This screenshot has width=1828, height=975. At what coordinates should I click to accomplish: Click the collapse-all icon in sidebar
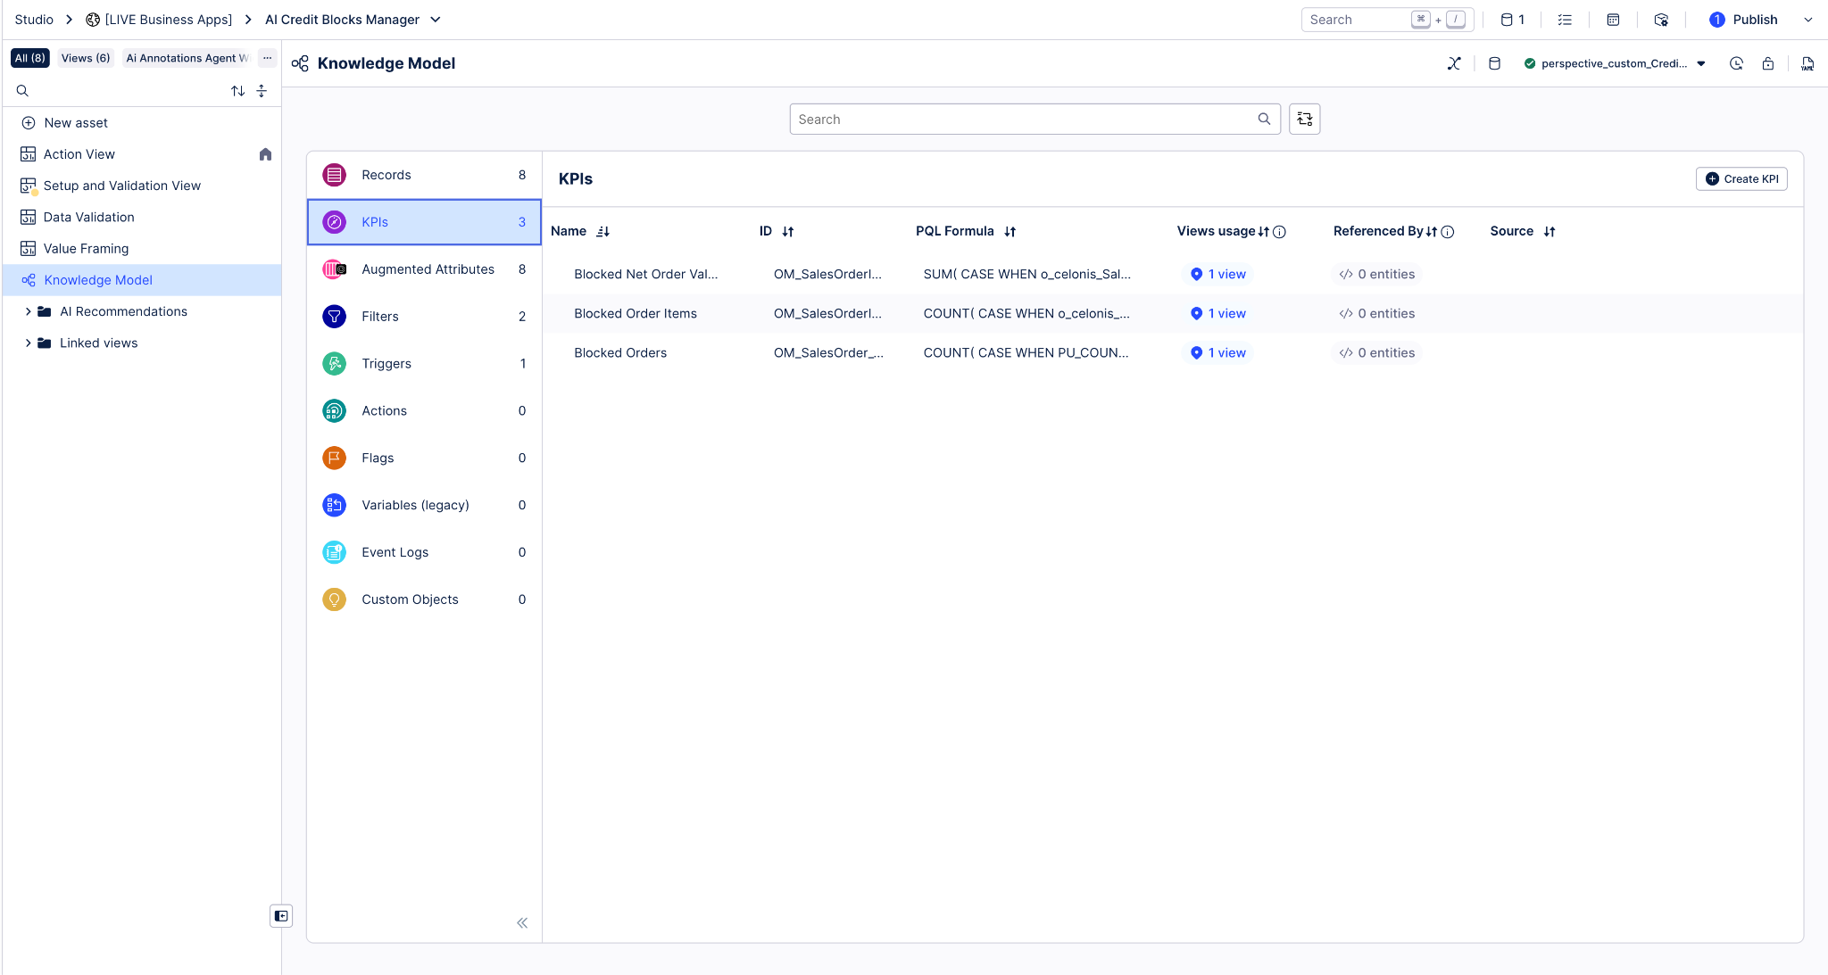[262, 91]
